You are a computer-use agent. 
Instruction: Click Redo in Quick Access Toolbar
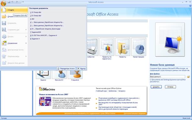pyautogui.click(x=17, y=2)
